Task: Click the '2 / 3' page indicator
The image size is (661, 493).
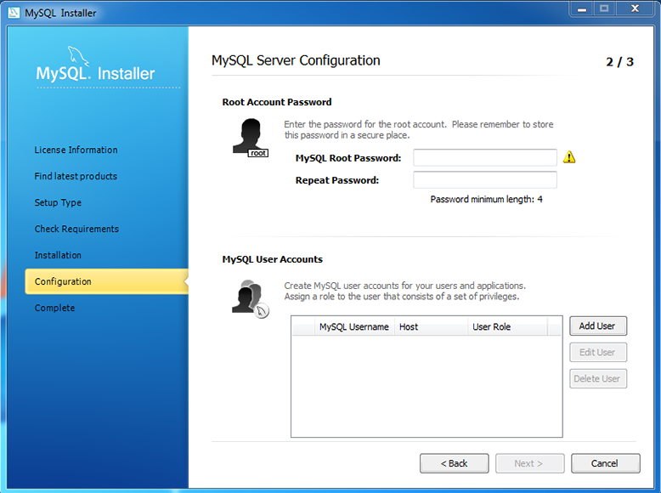Action: 619,62
